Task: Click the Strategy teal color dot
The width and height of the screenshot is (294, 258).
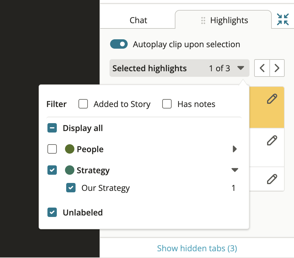Action: (x=70, y=170)
